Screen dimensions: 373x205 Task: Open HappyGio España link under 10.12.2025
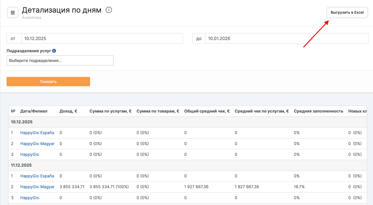[x=37, y=133]
